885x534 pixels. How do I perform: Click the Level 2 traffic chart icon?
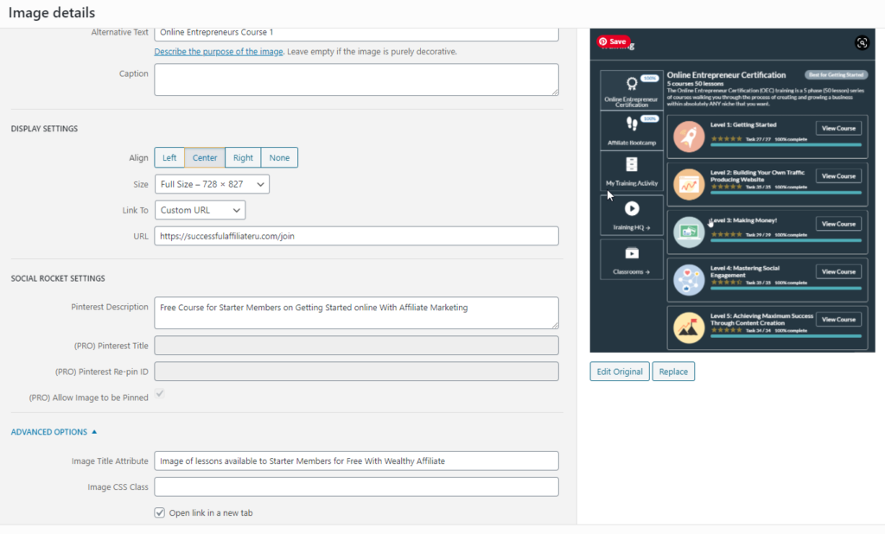tap(689, 184)
